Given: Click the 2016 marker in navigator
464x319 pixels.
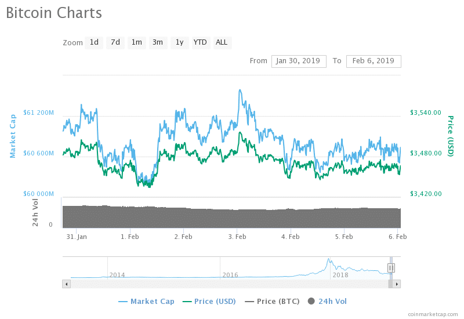Looking at the screenshot, I should coord(230,275).
